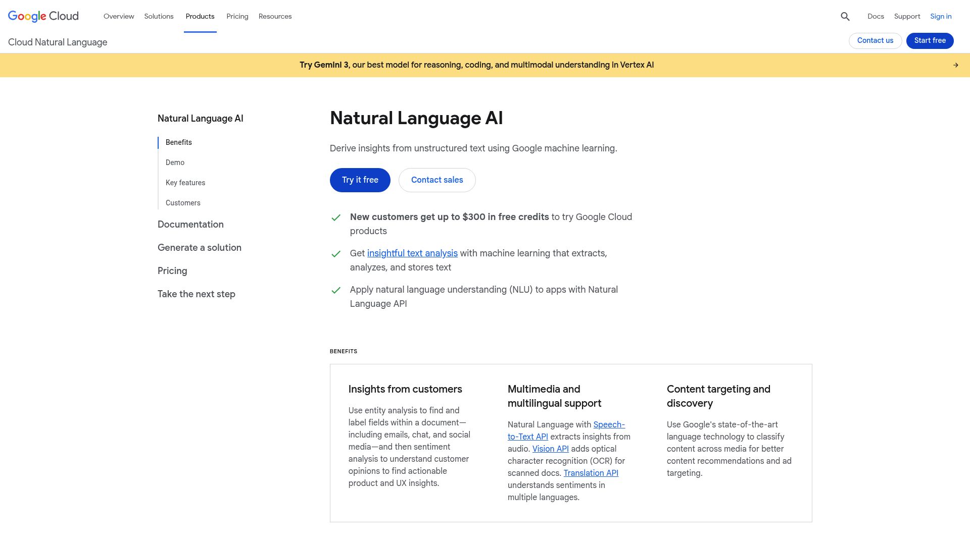Viewport: 970px width, 545px height.
Task: Select Demo in the sidebar
Action: pos(175,162)
